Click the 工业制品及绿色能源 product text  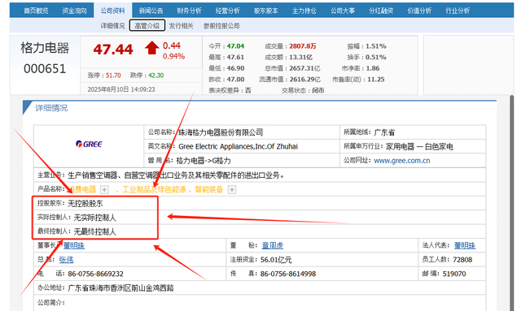click(154, 190)
